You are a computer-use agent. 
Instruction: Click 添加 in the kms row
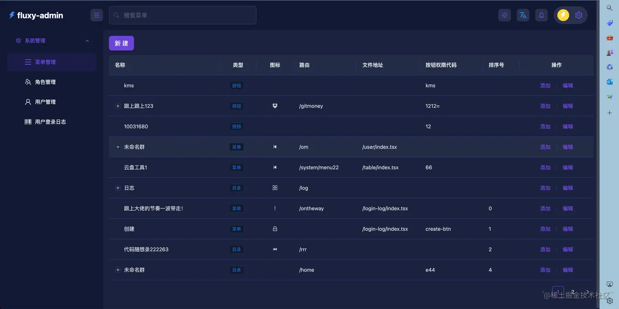(x=545, y=86)
